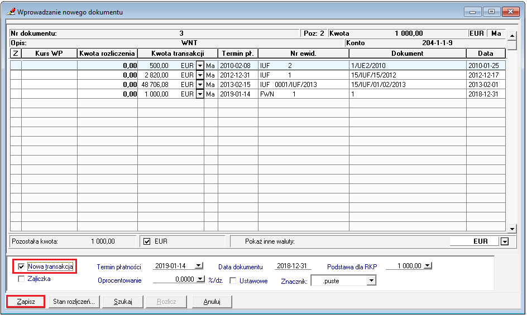Click the Termin płatności date field
The image size is (527, 315).
[x=173, y=265]
